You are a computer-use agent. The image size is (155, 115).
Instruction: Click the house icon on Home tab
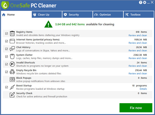click(x=4, y=15)
